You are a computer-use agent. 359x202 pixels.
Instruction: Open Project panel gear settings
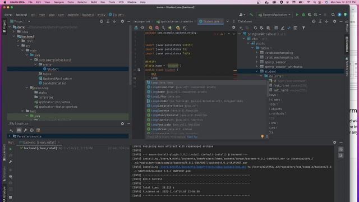(x=122, y=21)
